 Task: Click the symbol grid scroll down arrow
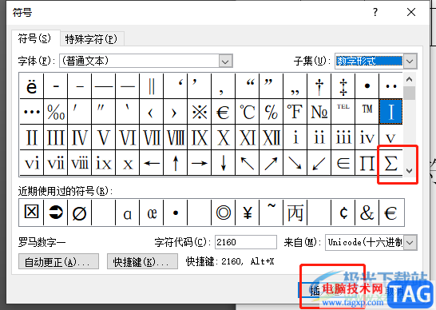coord(410,170)
